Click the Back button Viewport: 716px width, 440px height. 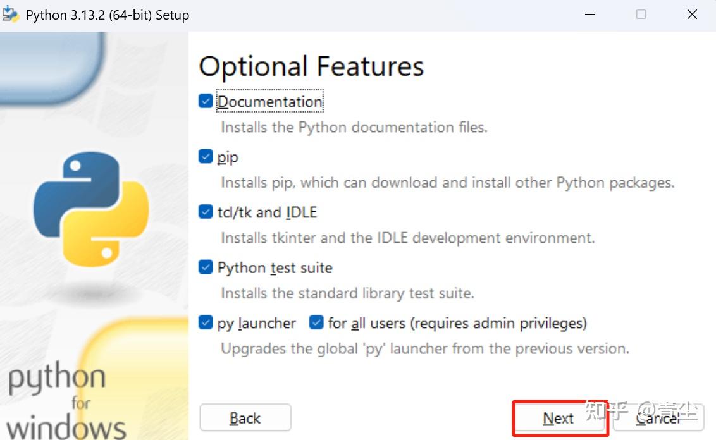point(245,417)
